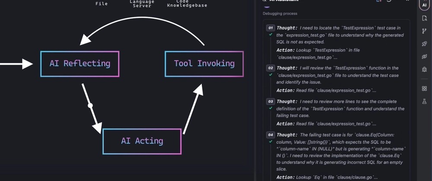Click the green checkmark under step 01
Viewport: 432px width, 181px height.
coord(270,34)
